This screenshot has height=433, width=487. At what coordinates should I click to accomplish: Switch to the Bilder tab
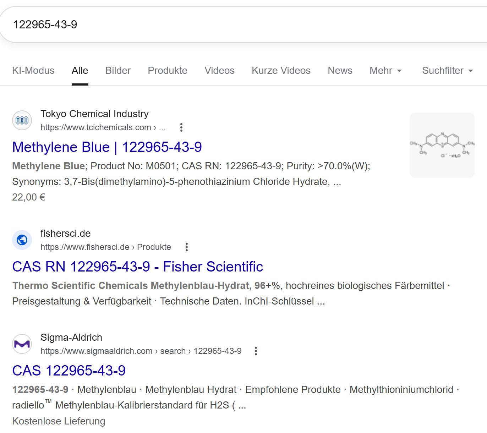click(x=118, y=71)
